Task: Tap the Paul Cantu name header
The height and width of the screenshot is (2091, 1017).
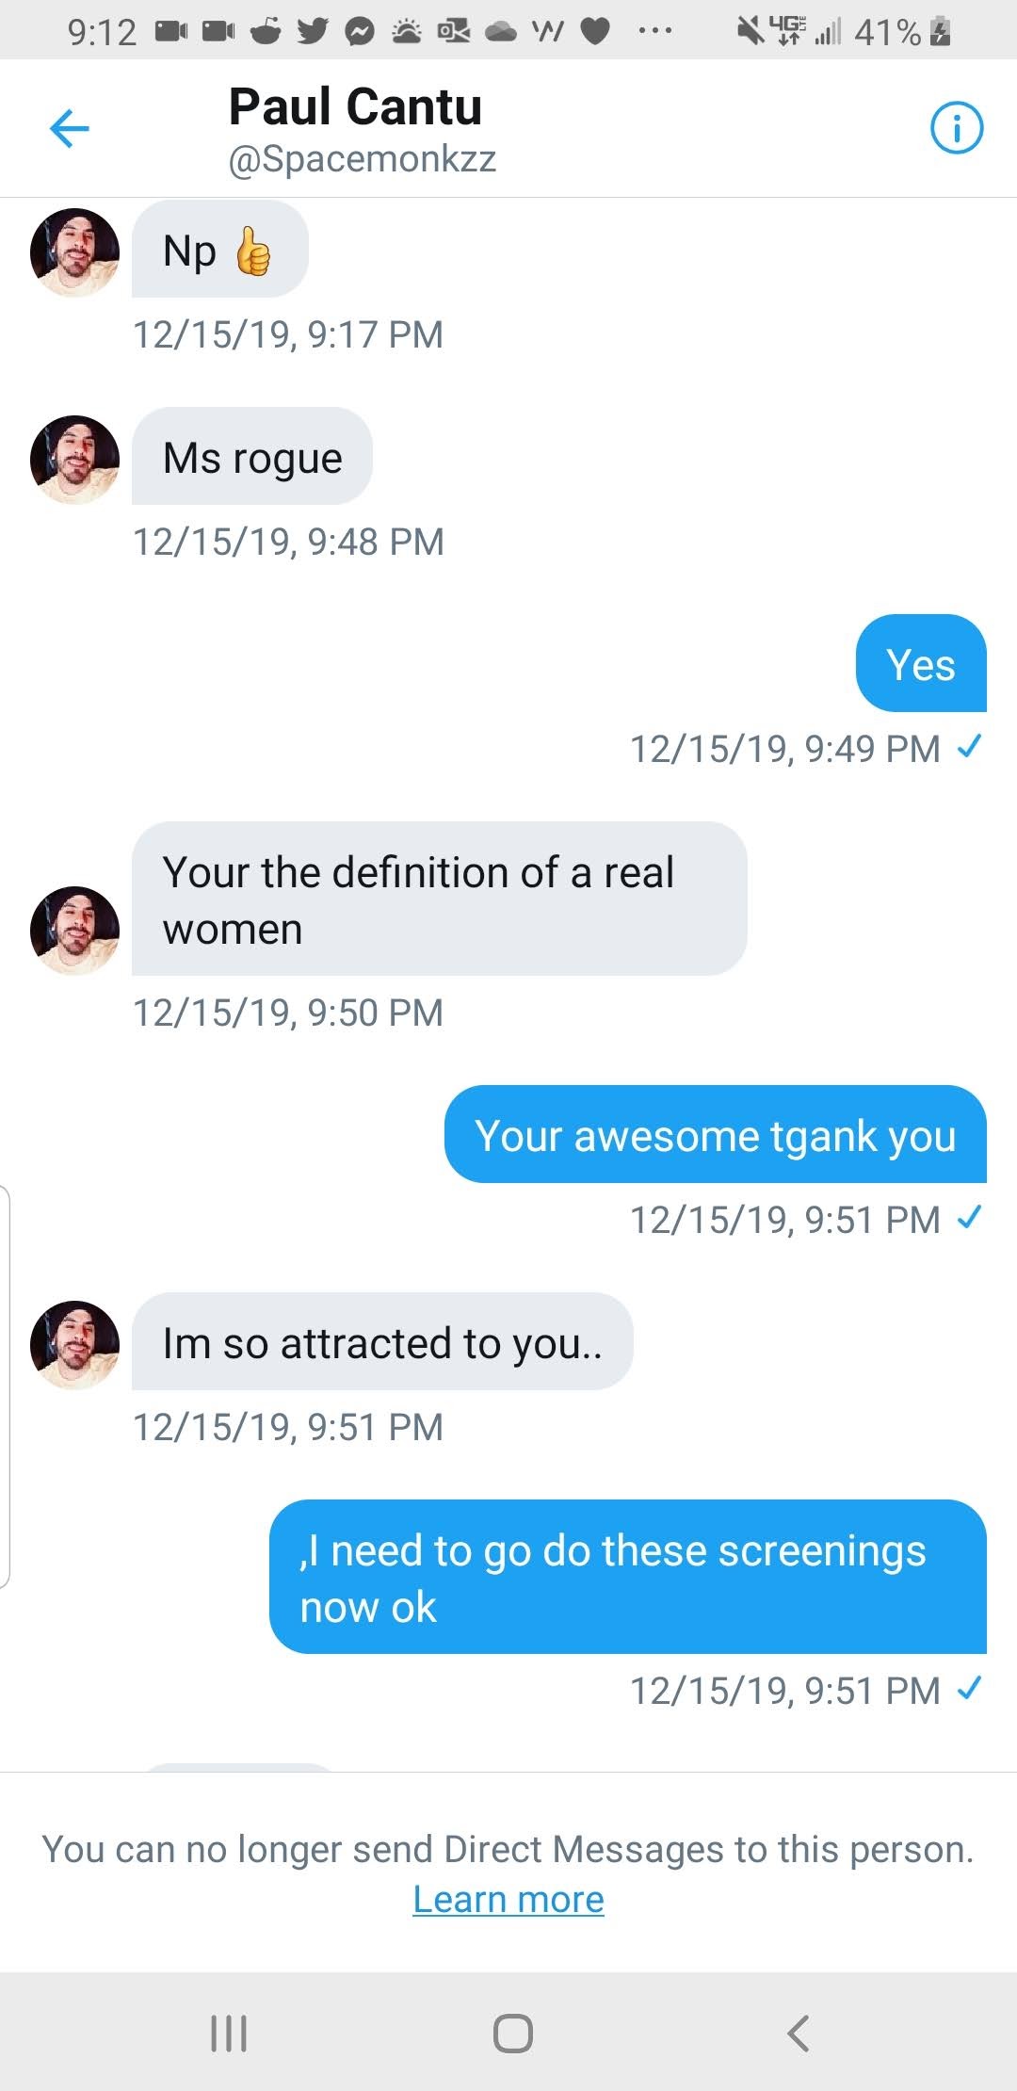Action: [355, 106]
